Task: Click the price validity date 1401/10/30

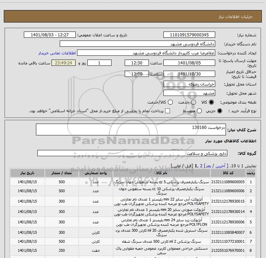Action: pyautogui.click(x=189, y=74)
